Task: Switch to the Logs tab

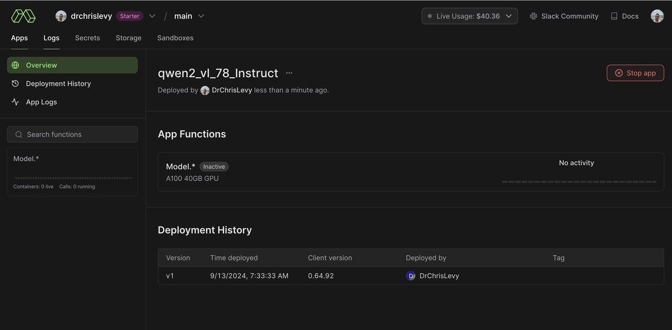Action: click(x=52, y=38)
